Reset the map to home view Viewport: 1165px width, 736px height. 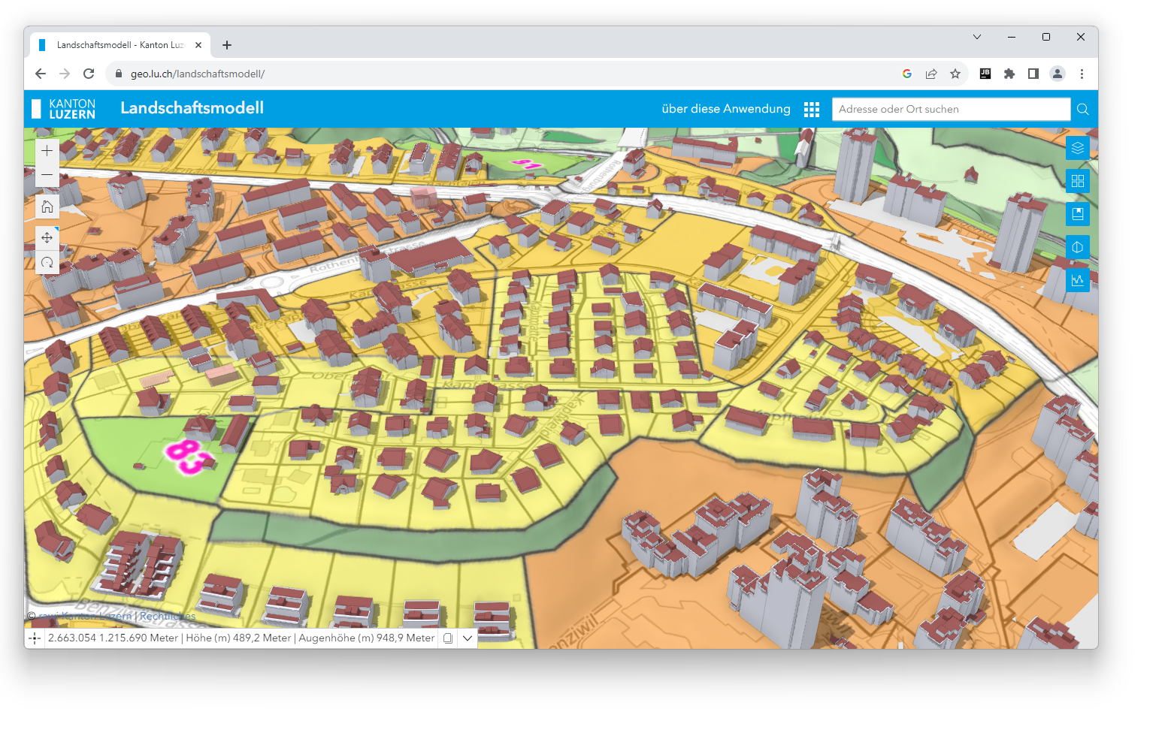coord(47,207)
